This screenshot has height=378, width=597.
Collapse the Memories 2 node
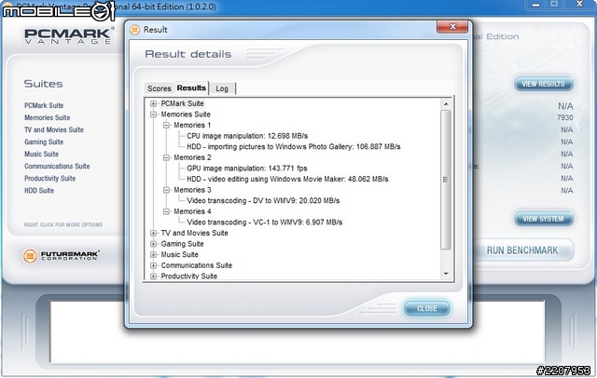pos(166,157)
